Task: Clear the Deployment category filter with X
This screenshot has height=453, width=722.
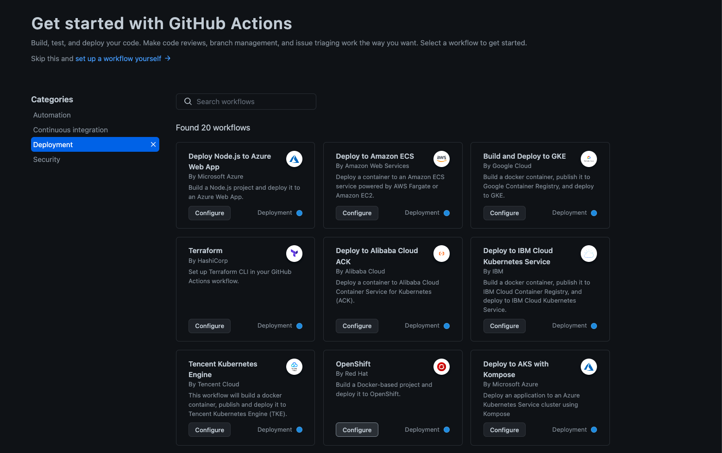Action: pyautogui.click(x=153, y=144)
